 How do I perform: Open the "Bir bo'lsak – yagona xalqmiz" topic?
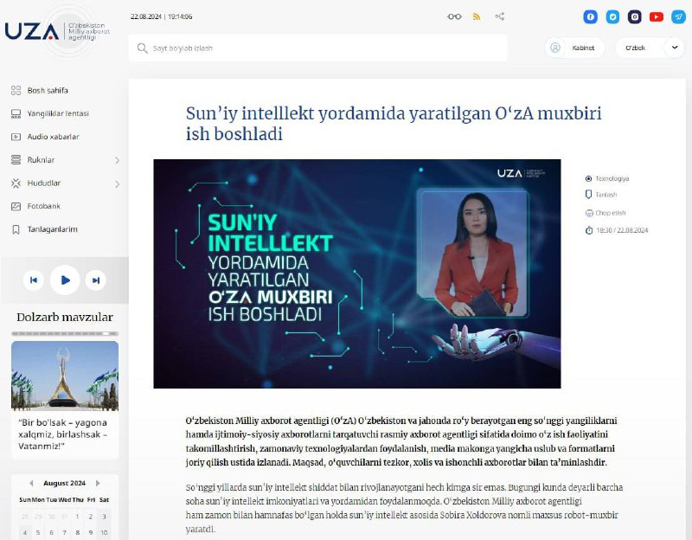(x=62, y=434)
